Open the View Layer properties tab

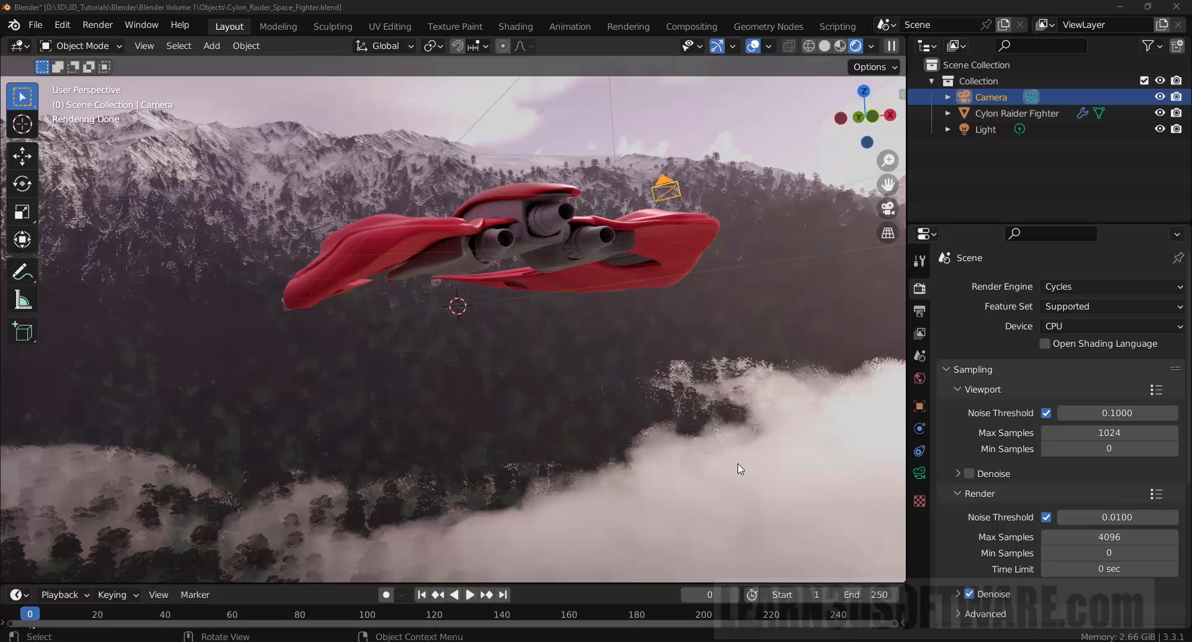click(x=919, y=333)
